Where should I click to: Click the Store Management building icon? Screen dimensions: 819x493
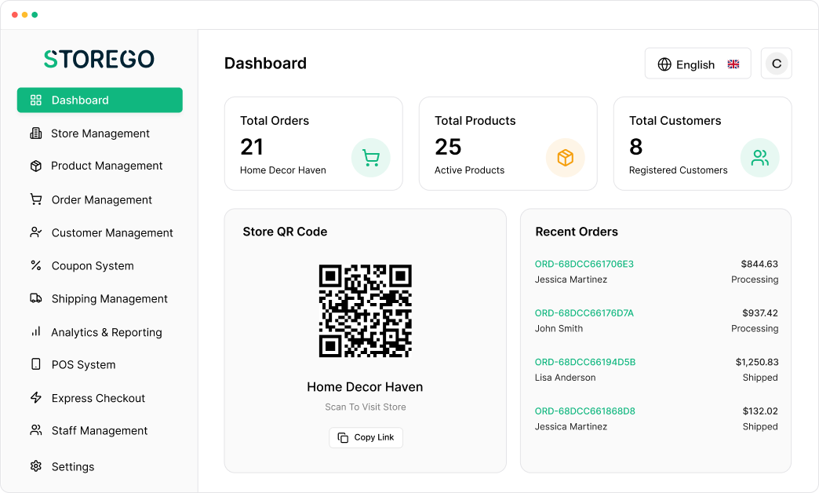pyautogui.click(x=35, y=133)
